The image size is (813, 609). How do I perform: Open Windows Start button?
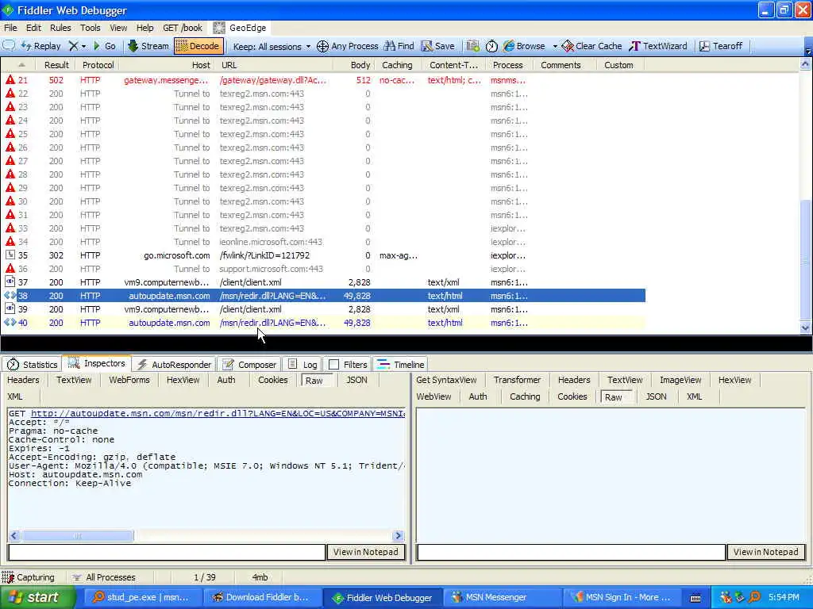click(37, 598)
